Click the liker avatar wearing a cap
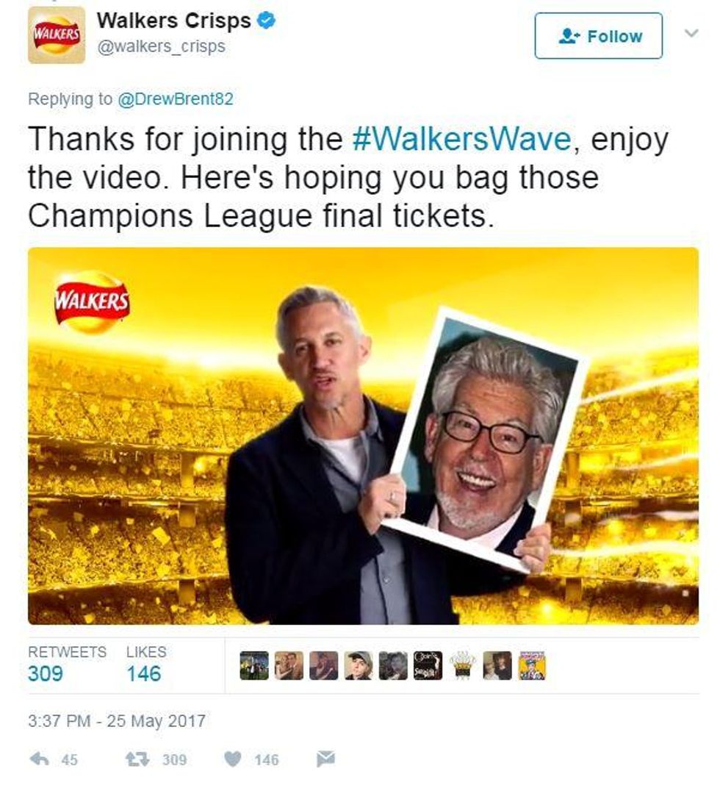Screen dimensions: 720x802 tap(359, 665)
